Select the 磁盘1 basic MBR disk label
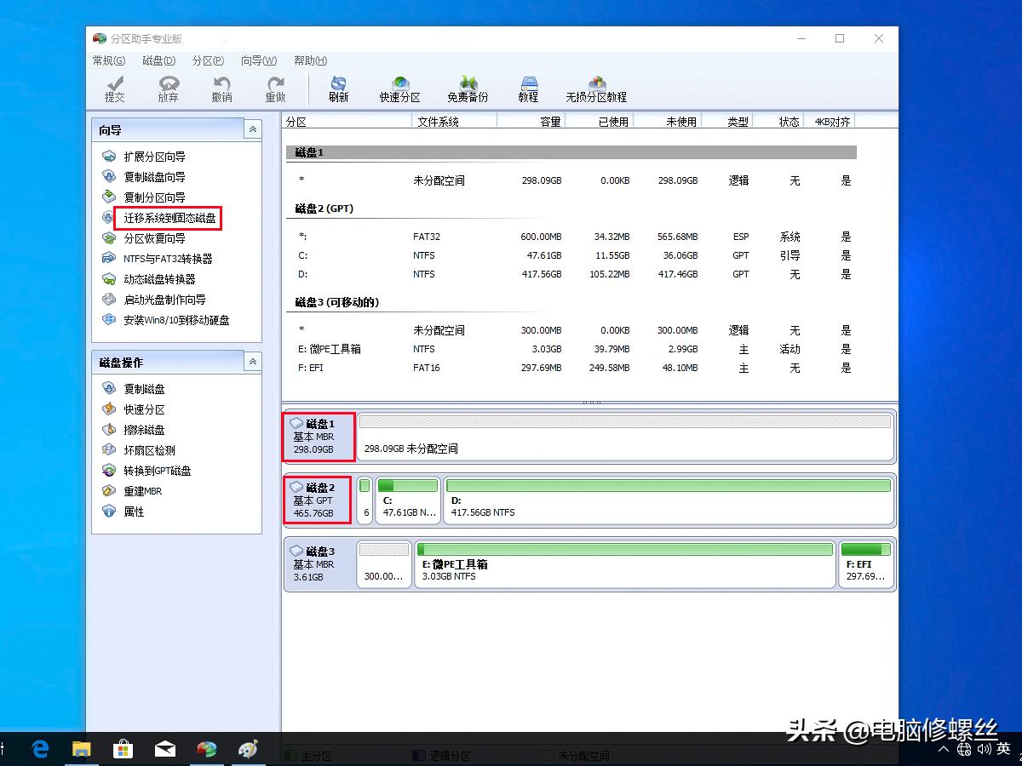 [319, 437]
